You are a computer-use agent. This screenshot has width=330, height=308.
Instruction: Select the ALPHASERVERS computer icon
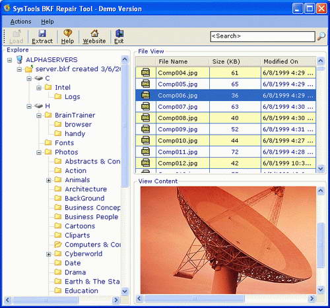click(x=20, y=59)
